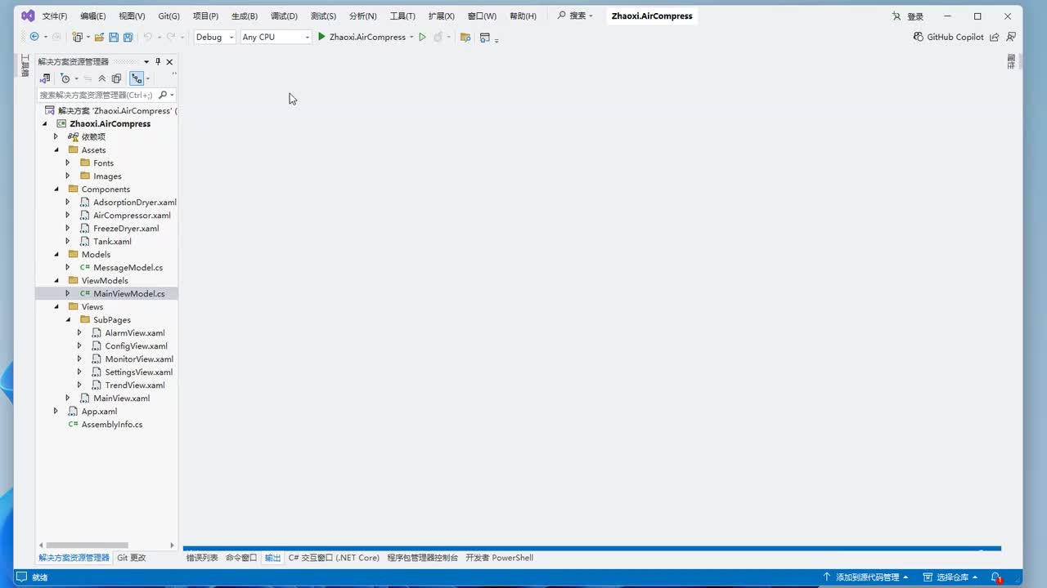Image resolution: width=1047 pixels, height=588 pixels.
Task: Click the Save All toolbar icon
Action: pyautogui.click(x=128, y=37)
